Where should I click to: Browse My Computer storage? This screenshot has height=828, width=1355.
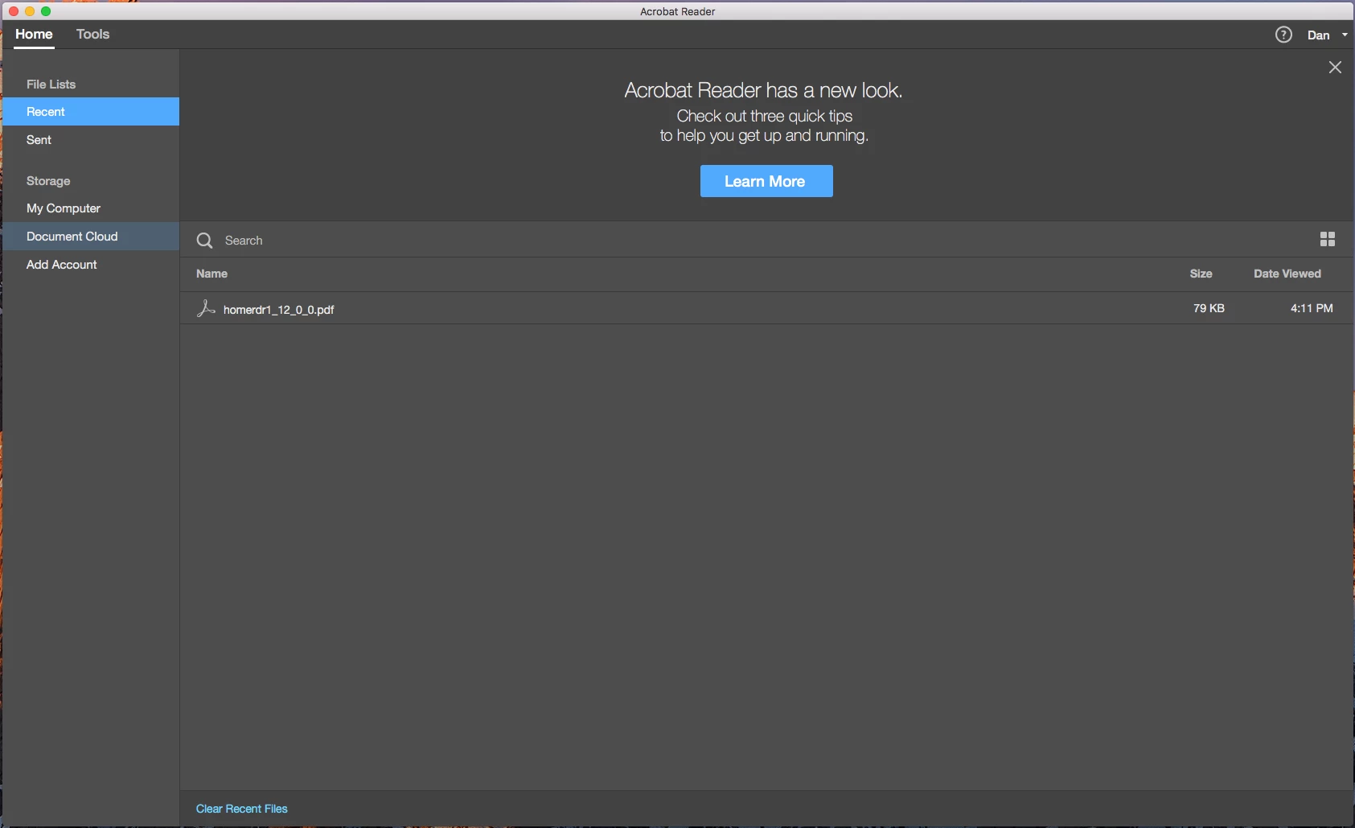click(91, 208)
